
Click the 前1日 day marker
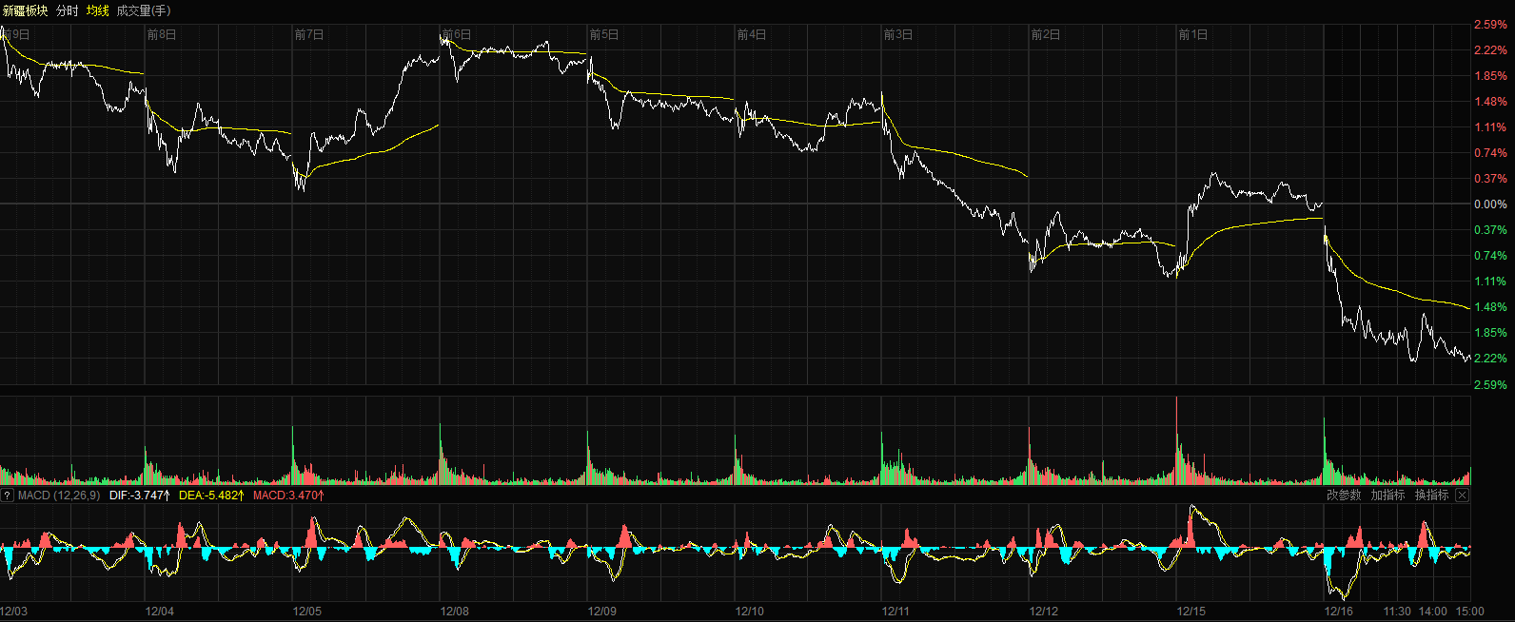click(x=1193, y=35)
